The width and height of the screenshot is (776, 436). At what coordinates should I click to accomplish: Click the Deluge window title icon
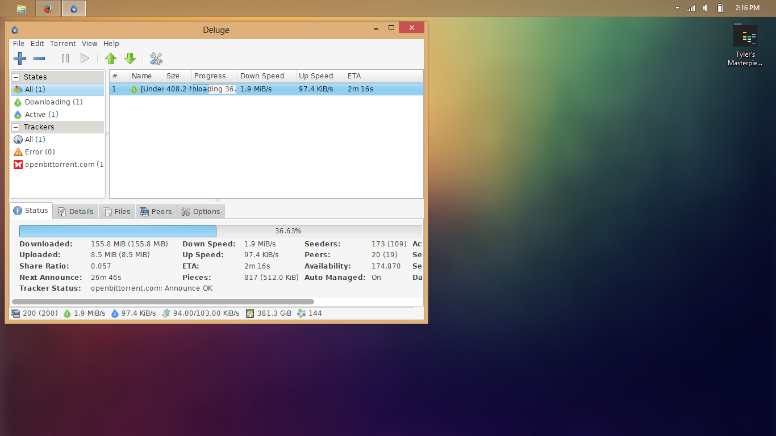pos(15,30)
